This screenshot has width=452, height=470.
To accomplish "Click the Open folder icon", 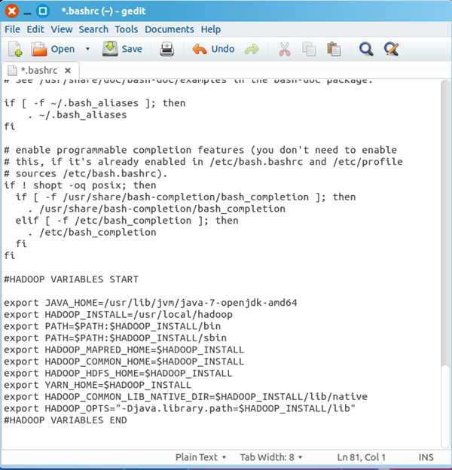I will pos(39,49).
